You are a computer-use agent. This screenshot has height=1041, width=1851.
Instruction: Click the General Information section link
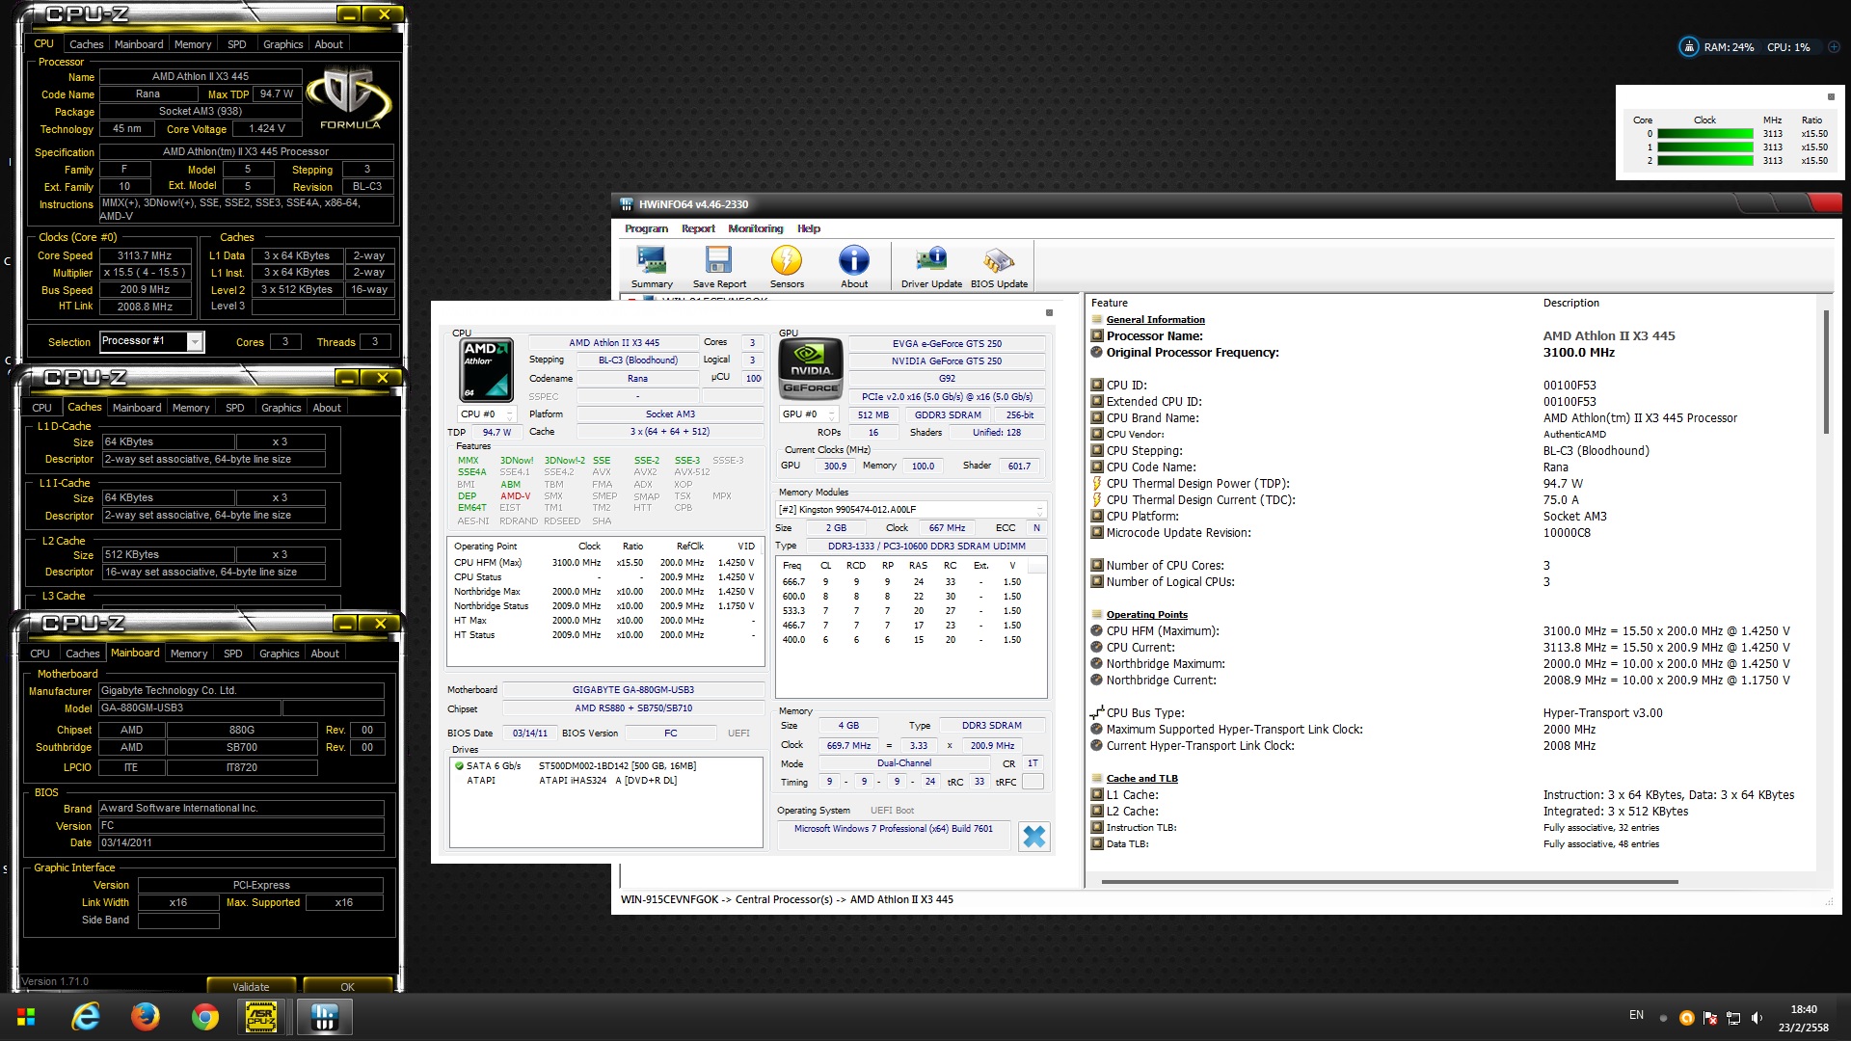(1155, 319)
